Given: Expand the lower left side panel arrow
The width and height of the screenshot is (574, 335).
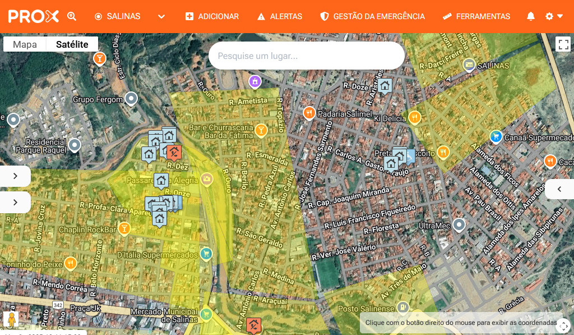Looking at the screenshot, I should click(x=15, y=202).
